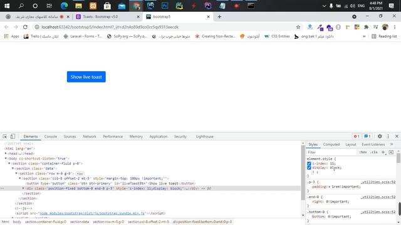Collapse the body element node
Screen dimensions: 401x225
(x=6, y=158)
